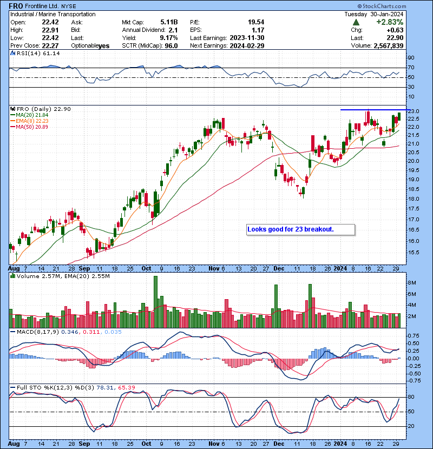Click the 8M volume axis label
Screen dimensions: 433x449
(412, 283)
